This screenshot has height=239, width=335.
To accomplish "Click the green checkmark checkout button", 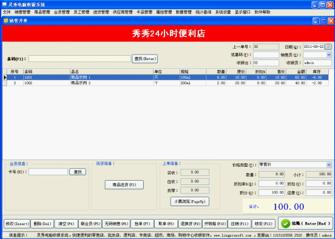I will 305,223.
